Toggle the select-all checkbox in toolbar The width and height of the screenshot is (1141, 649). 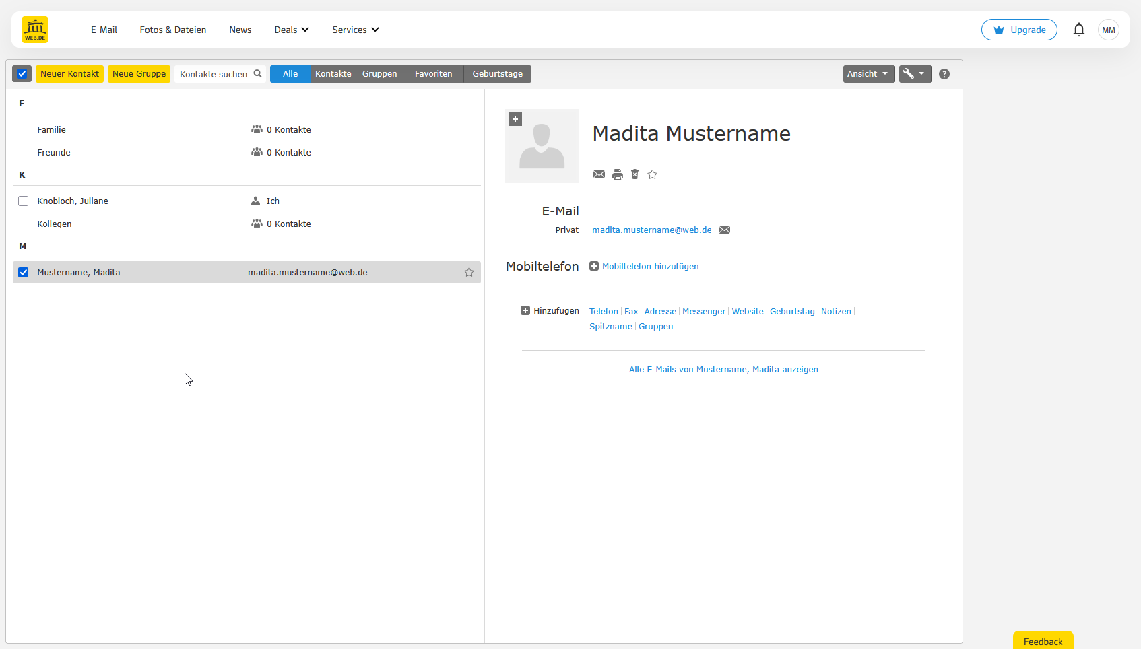click(x=22, y=74)
